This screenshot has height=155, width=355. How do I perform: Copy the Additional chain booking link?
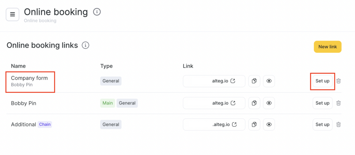[x=254, y=124]
